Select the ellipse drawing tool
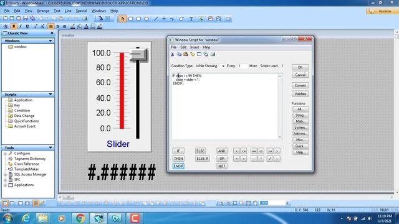 [x=147, y=19]
